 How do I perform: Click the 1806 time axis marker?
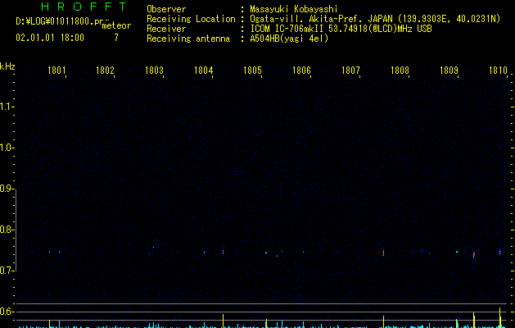[301, 71]
